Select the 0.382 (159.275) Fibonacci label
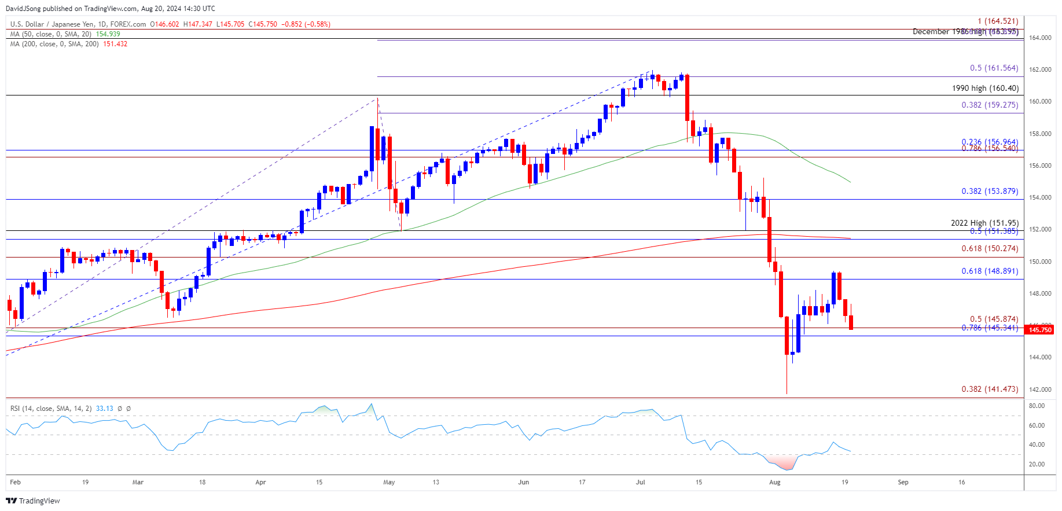Image resolution: width=1062 pixels, height=511 pixels. pos(990,105)
